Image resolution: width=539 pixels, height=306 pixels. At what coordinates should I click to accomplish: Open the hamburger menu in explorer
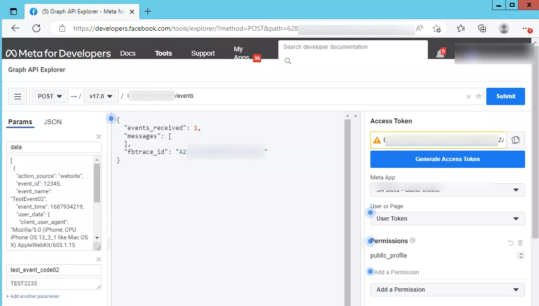click(x=18, y=96)
